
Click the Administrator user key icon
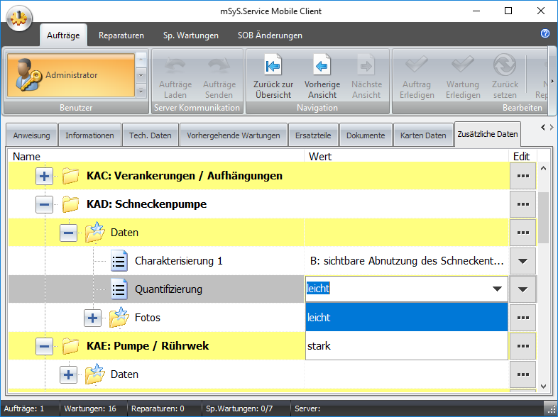[x=26, y=75]
